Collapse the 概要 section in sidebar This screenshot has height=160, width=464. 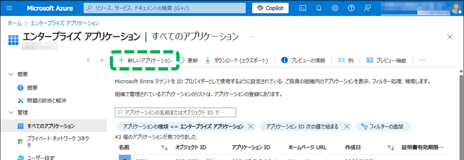coord(11,74)
